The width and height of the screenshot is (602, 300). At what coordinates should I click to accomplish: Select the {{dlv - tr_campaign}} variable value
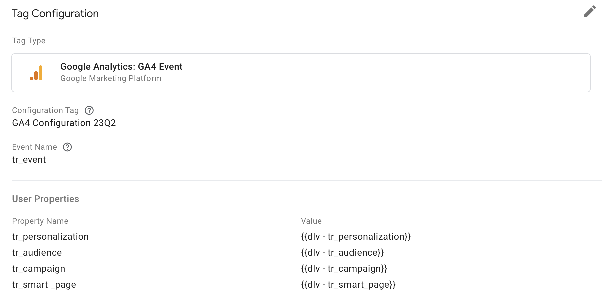(344, 269)
